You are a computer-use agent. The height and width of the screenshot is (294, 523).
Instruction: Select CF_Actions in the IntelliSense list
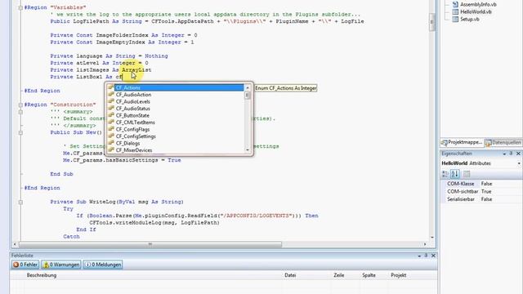pos(179,87)
